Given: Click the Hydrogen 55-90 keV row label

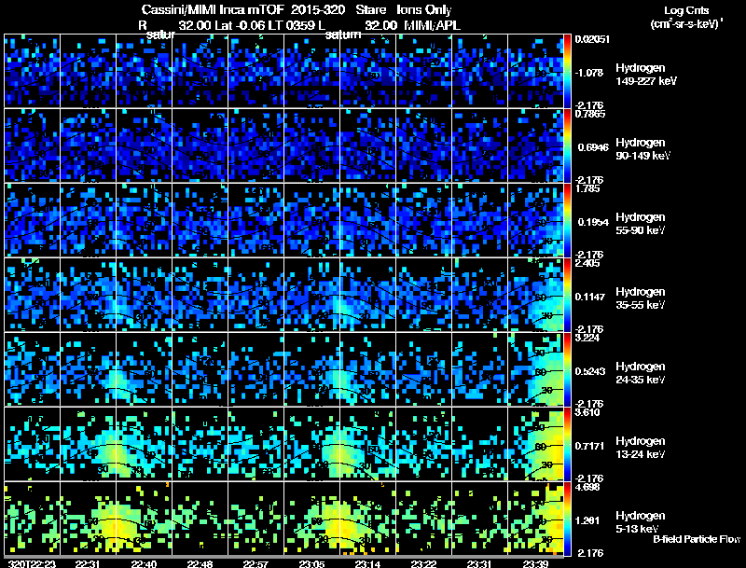Looking at the screenshot, I should [641, 224].
